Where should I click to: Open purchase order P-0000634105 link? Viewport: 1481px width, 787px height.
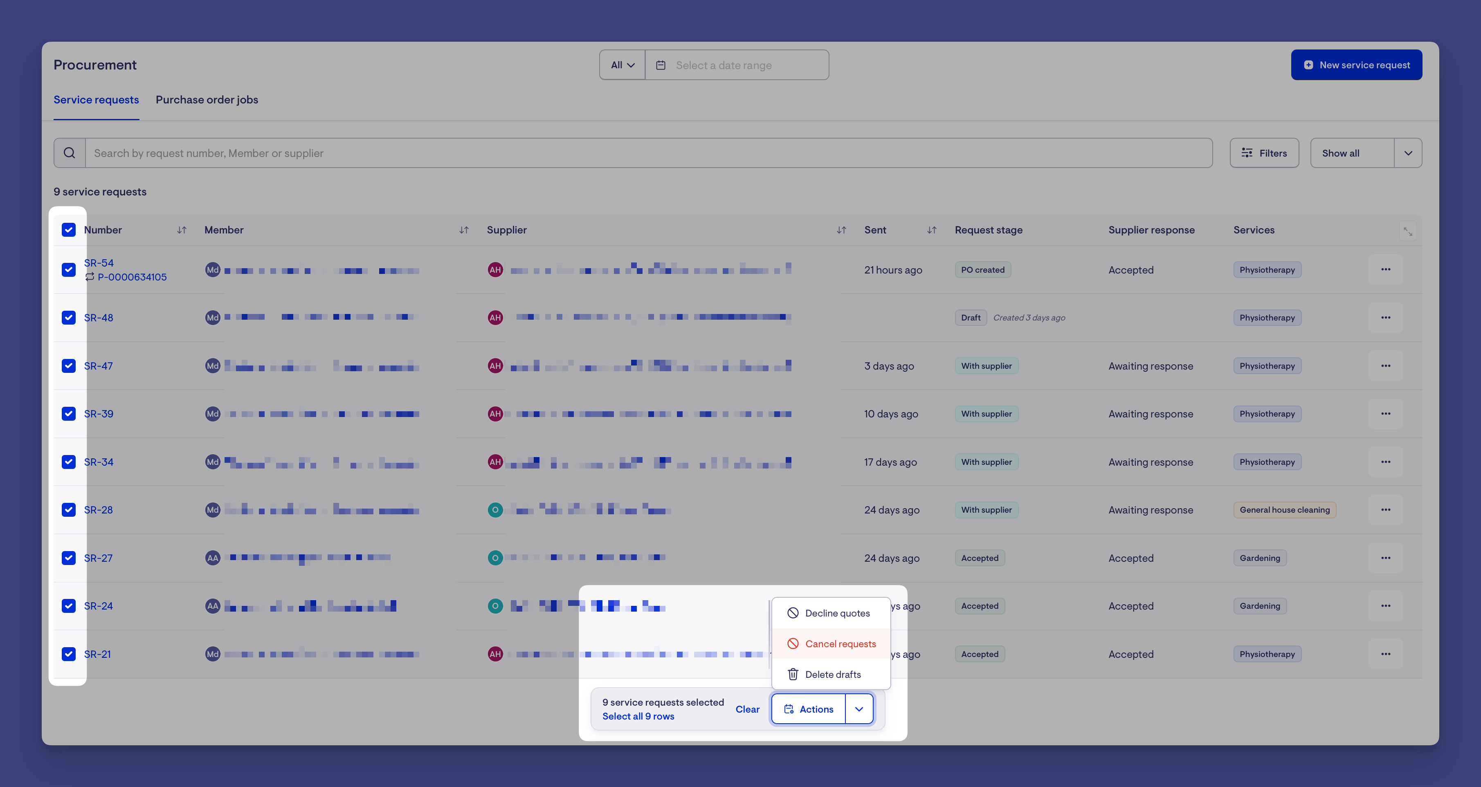[x=132, y=277]
